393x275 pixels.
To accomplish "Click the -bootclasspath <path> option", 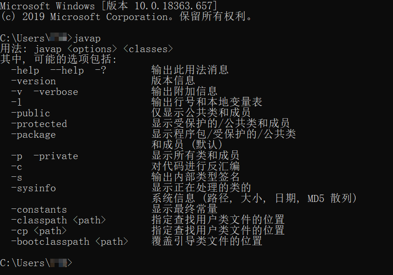I will [69, 241].
